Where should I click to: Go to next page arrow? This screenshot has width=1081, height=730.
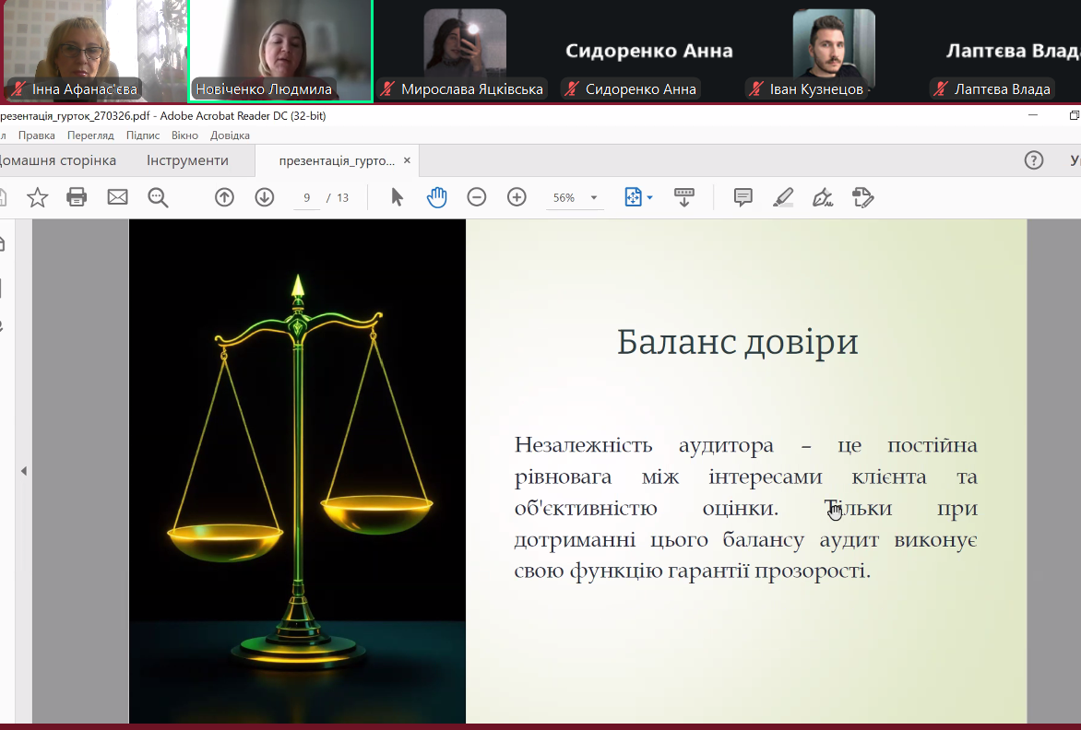tap(265, 197)
